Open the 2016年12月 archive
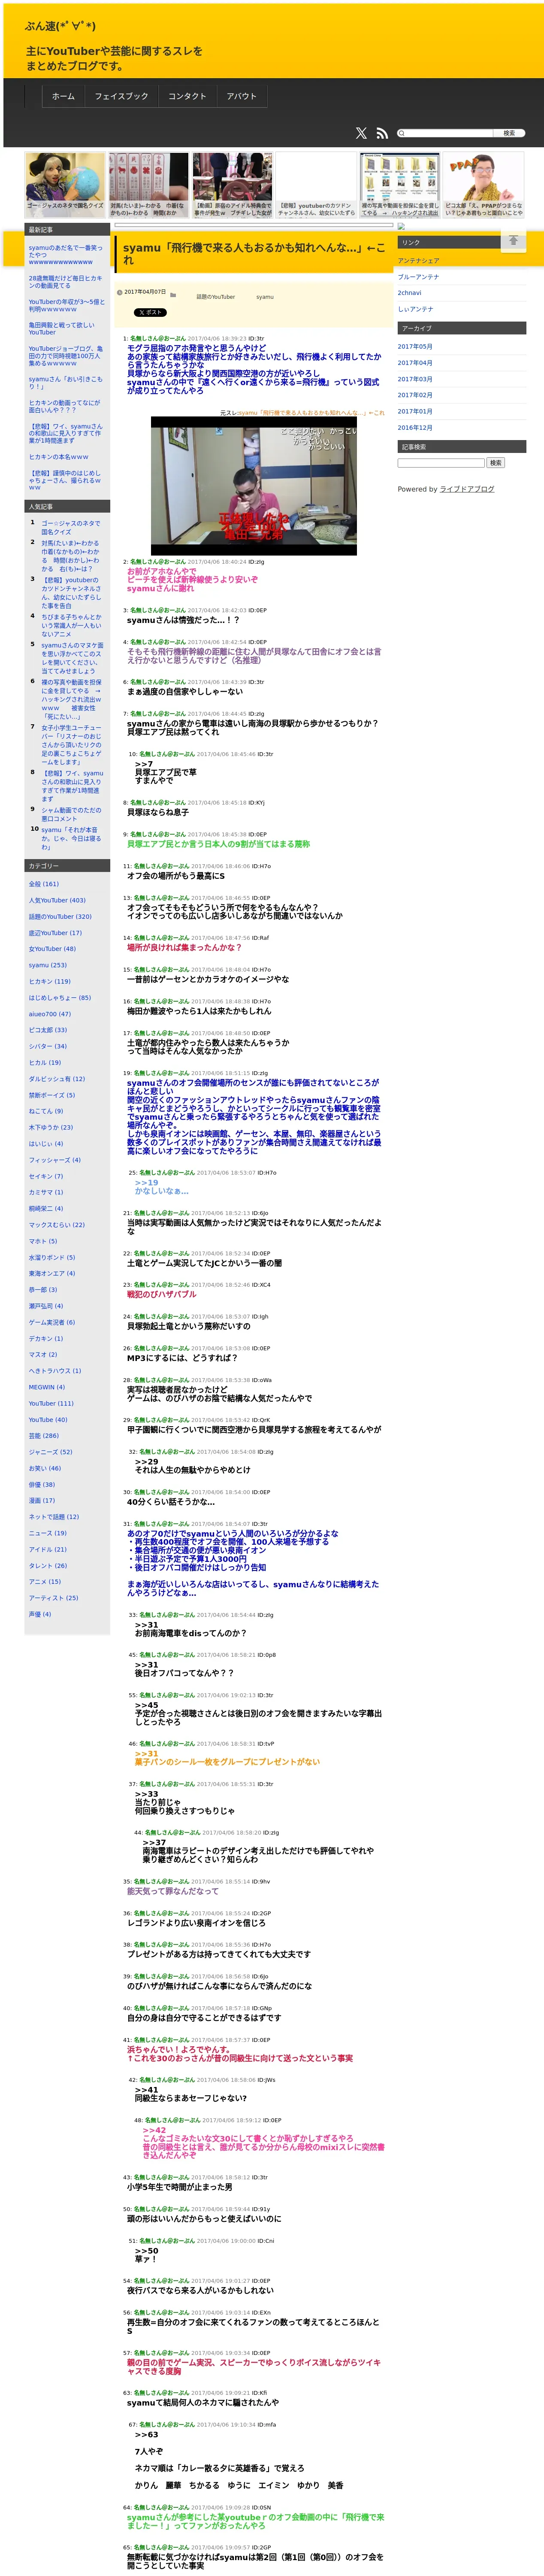The height and width of the screenshot is (2576, 544). pos(415,427)
